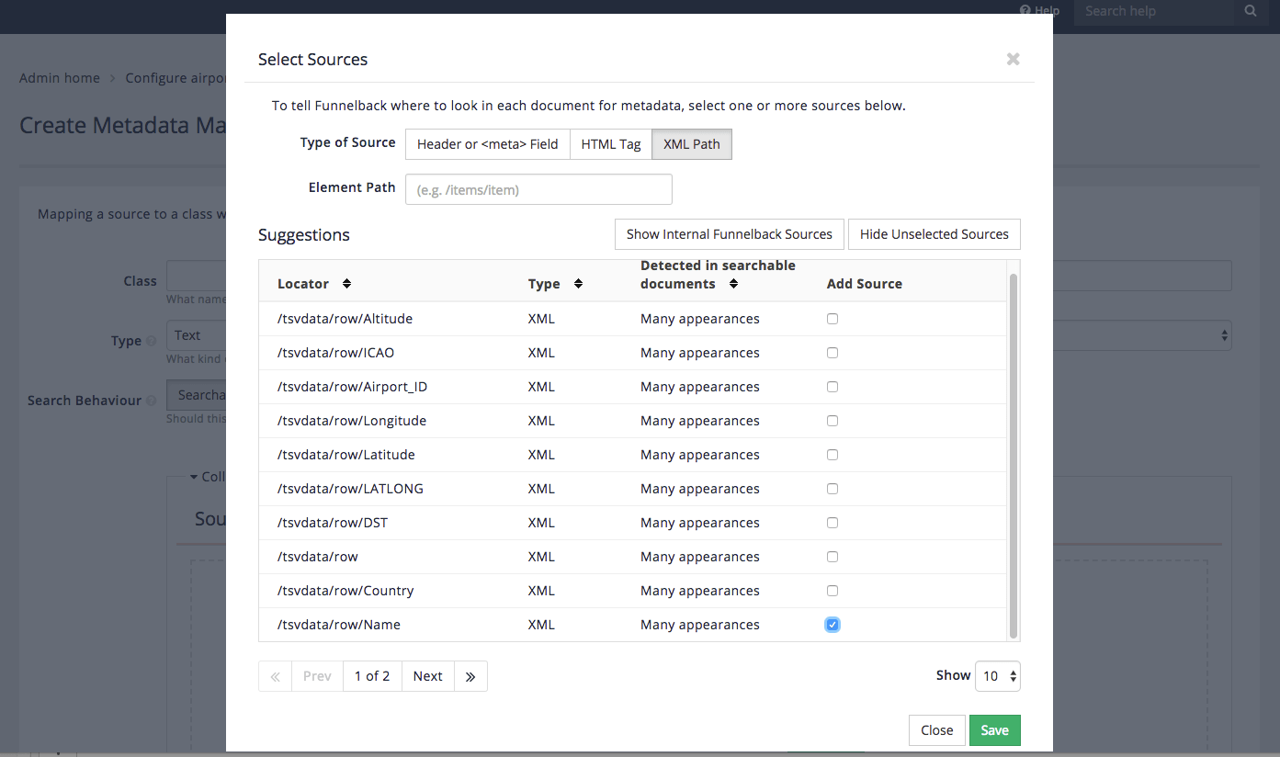
Task: Click the green Save button
Action: pyautogui.click(x=994, y=730)
